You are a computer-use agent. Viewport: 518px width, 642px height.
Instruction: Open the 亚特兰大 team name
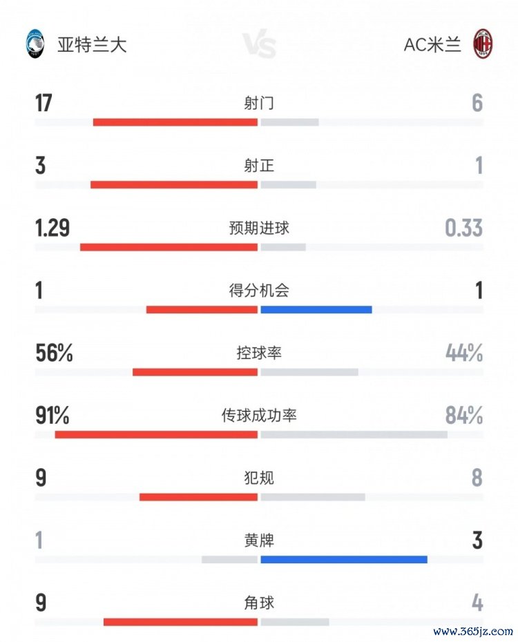point(91,45)
